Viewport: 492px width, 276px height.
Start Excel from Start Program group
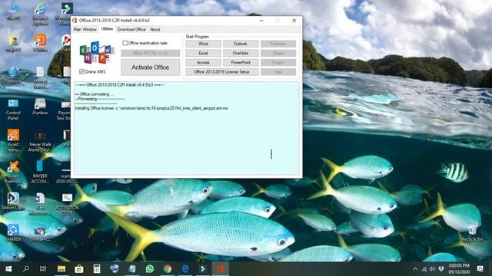click(x=203, y=53)
